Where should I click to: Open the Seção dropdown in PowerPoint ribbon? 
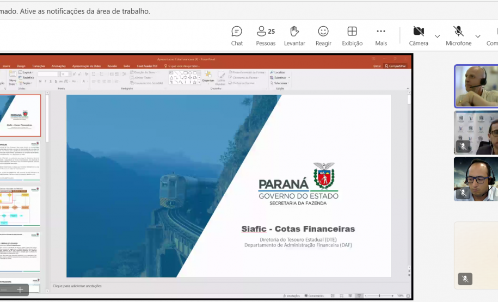26,83
